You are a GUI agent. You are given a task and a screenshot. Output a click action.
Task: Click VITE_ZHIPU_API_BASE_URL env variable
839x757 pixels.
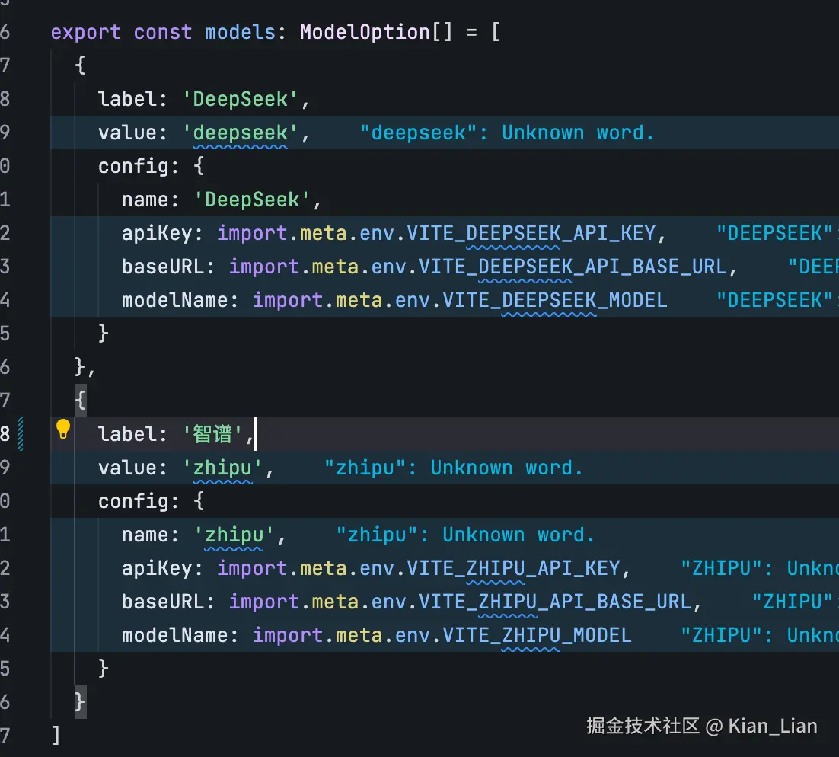tap(555, 602)
